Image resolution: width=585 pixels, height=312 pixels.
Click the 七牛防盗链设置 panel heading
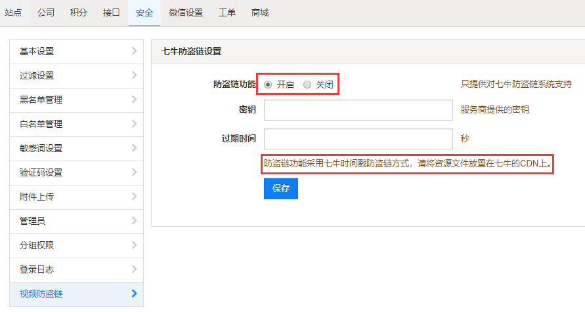click(x=192, y=51)
